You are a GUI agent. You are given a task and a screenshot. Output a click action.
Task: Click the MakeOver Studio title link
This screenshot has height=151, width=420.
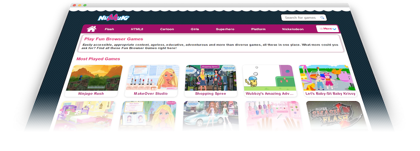[151, 94]
